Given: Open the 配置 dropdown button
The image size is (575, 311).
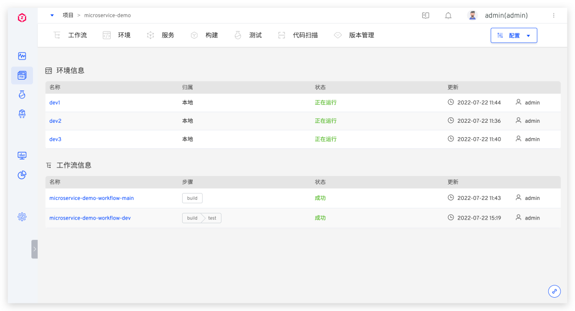Looking at the screenshot, I should (514, 36).
